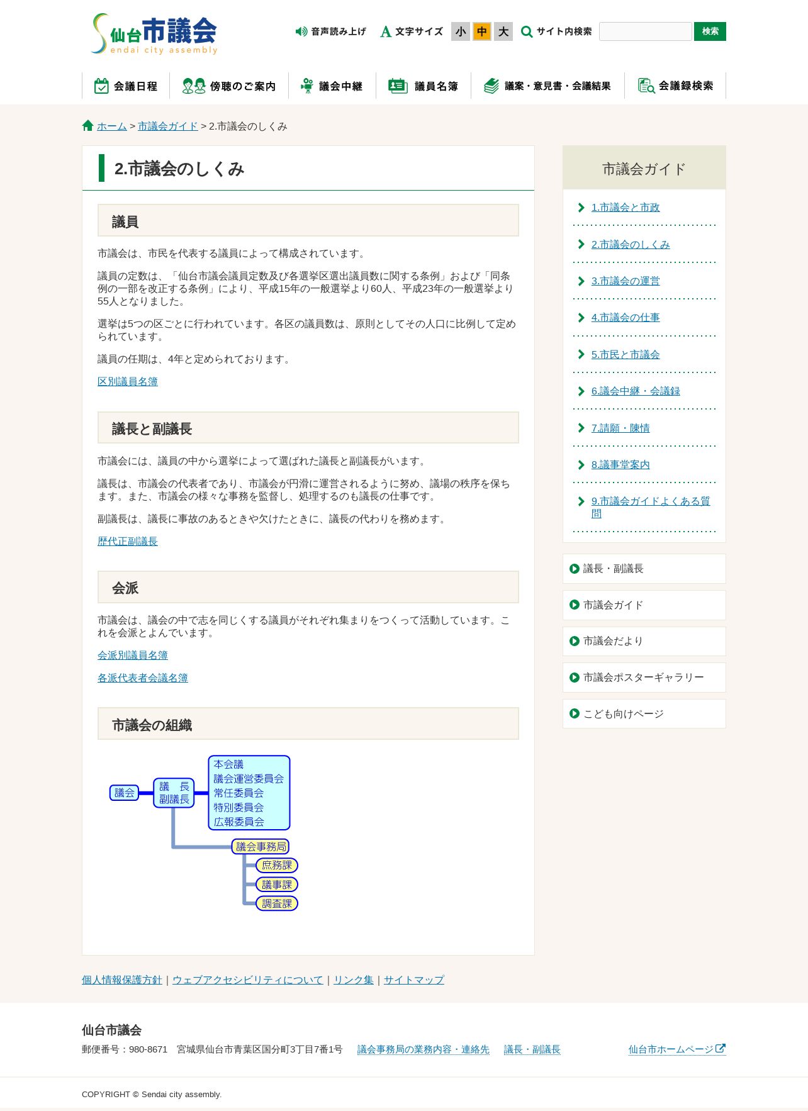The width and height of the screenshot is (808, 1111).
Task: Open ウェブアクセシビリティについて footer link
Action: 248,980
